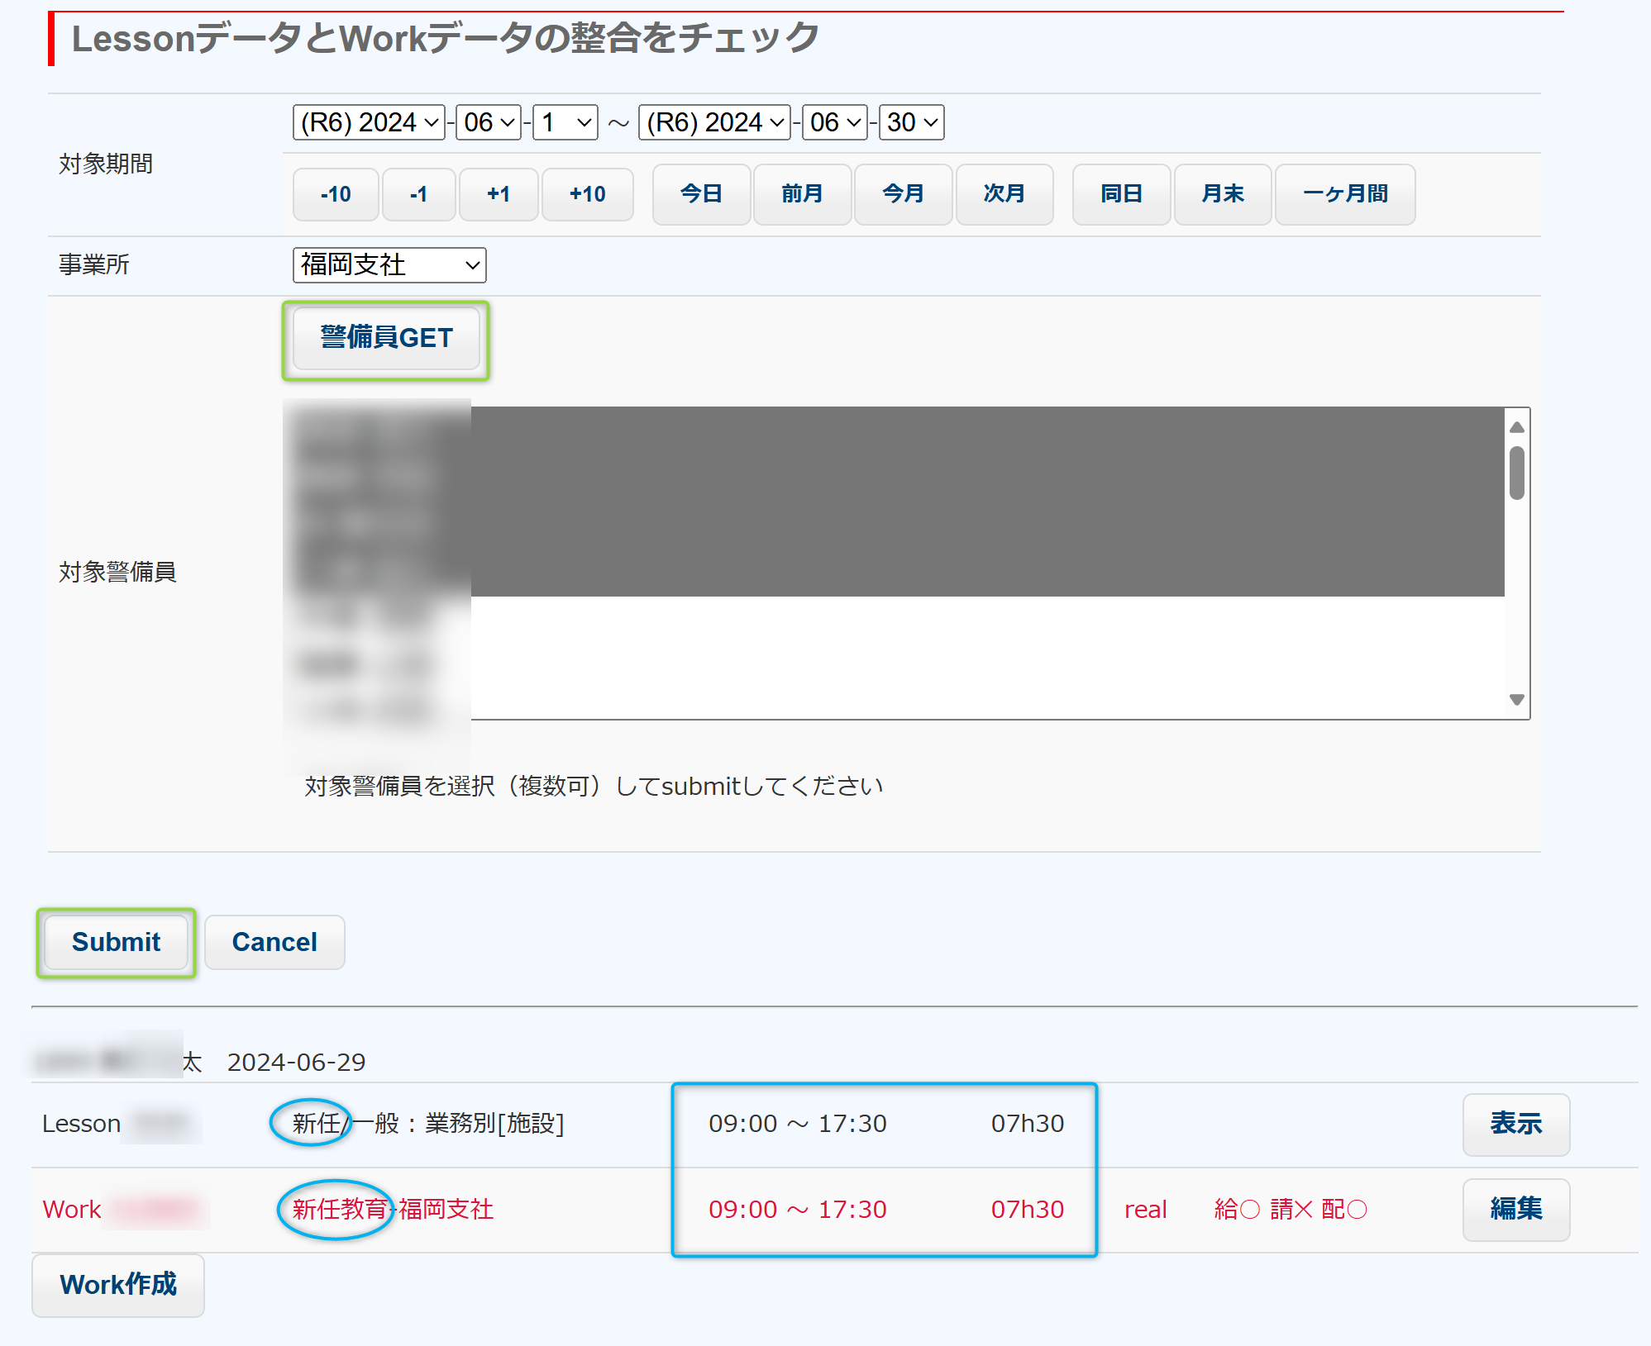
Task: Set period to 今日
Action: point(701,194)
